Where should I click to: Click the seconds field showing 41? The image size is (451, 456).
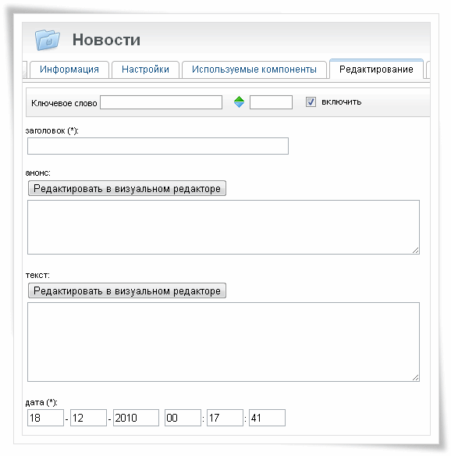267,418
